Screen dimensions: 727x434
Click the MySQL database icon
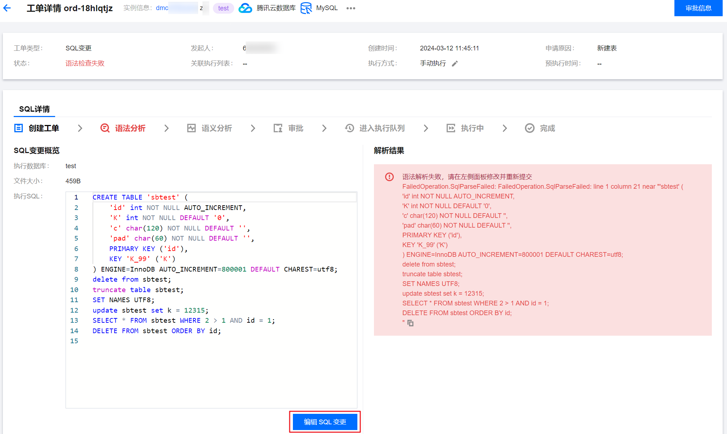(306, 8)
